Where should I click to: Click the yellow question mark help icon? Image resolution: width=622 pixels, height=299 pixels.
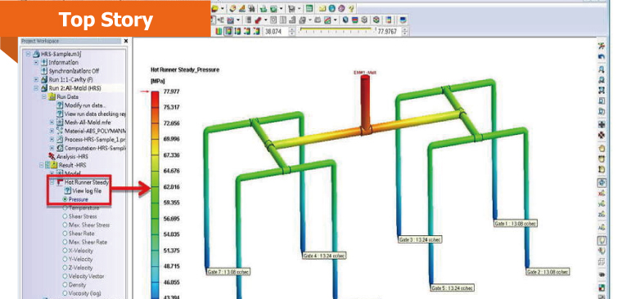coord(351,8)
